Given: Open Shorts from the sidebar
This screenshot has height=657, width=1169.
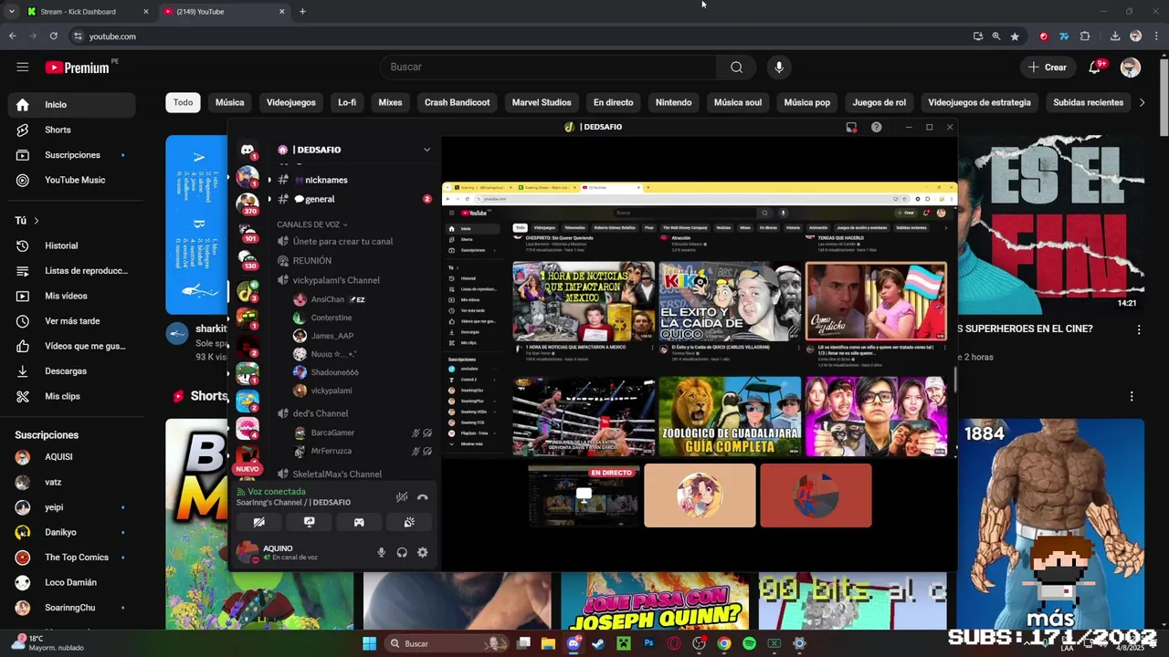Looking at the screenshot, I should tap(71, 130).
